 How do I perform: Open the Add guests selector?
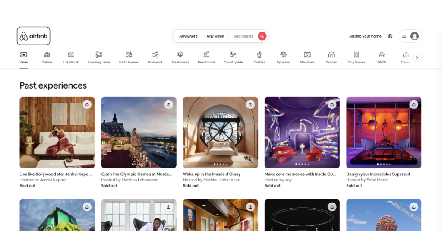pyautogui.click(x=243, y=36)
